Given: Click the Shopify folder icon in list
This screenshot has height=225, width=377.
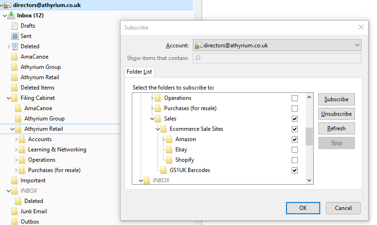Looking at the screenshot, I should 169,160.
